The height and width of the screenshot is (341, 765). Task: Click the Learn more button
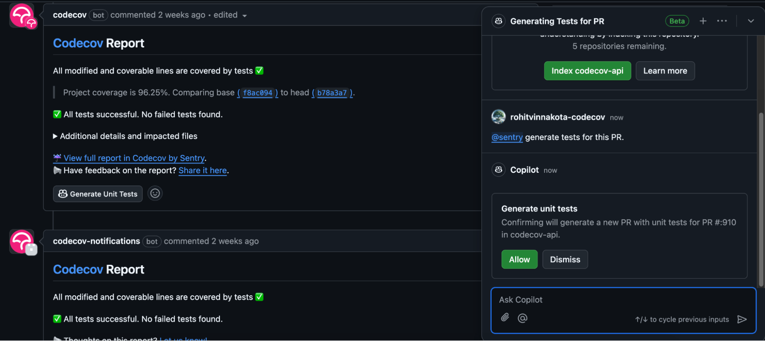[x=665, y=71]
